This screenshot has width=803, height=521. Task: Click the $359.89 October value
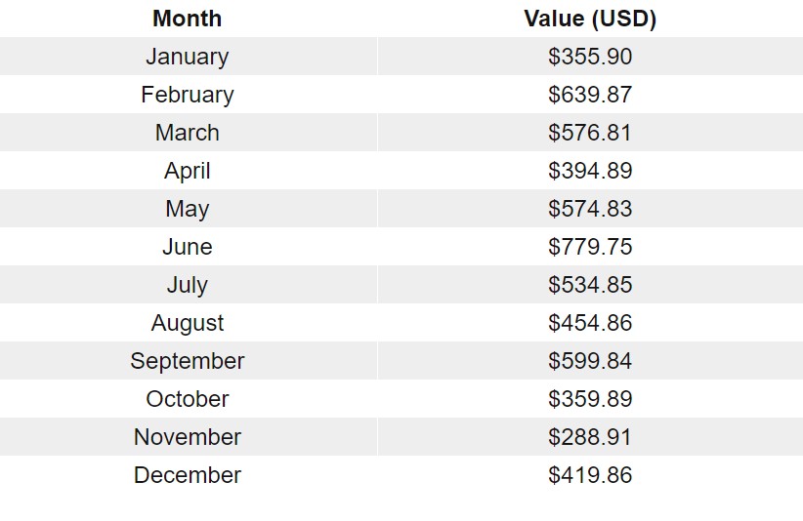pos(590,399)
